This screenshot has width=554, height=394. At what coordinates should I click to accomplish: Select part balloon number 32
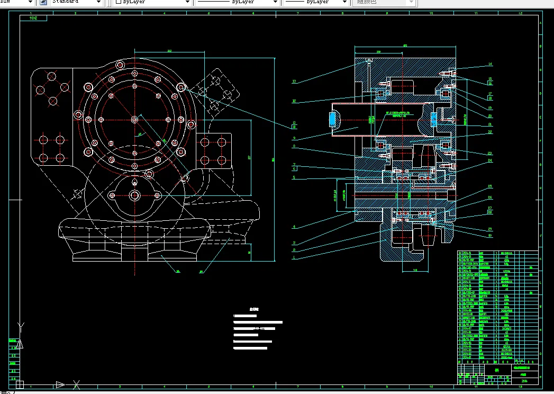[294, 101]
